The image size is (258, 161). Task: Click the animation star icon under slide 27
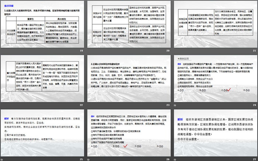click(175, 160)
